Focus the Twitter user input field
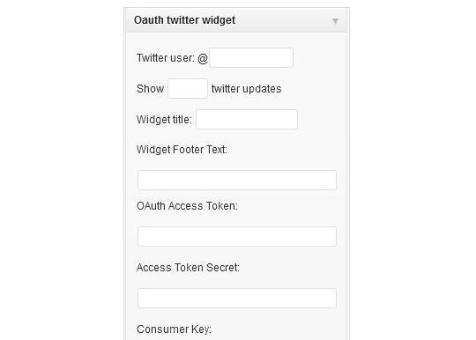 251,57
